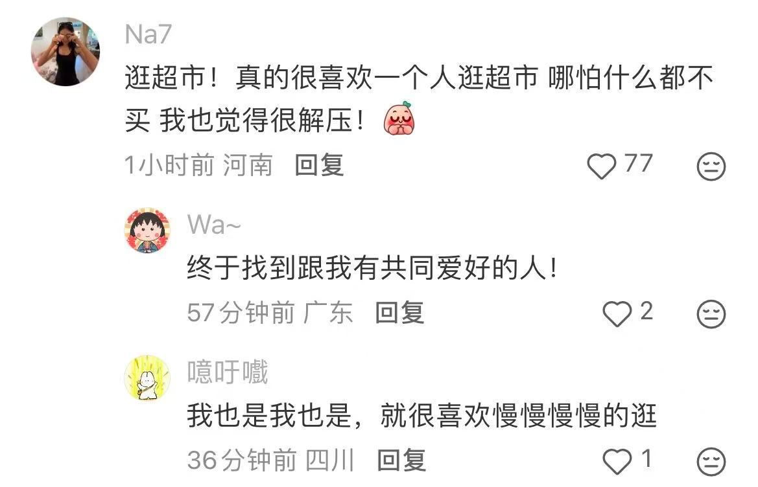The height and width of the screenshot is (487, 758).
Task: Tap the 77 like count on Na7's comment
Action: click(x=638, y=163)
